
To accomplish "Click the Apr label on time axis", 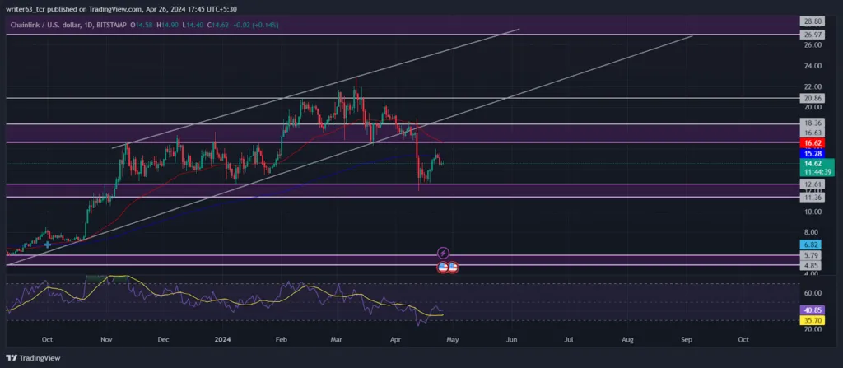I will pos(395,340).
